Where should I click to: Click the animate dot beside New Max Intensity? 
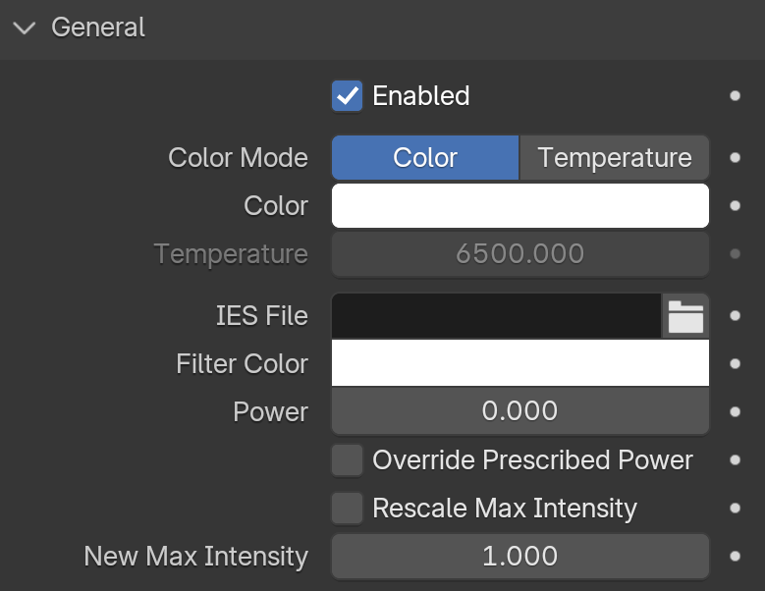click(x=735, y=557)
